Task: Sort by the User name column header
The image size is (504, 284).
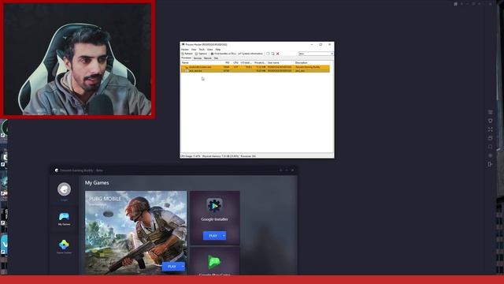Action: (273, 63)
